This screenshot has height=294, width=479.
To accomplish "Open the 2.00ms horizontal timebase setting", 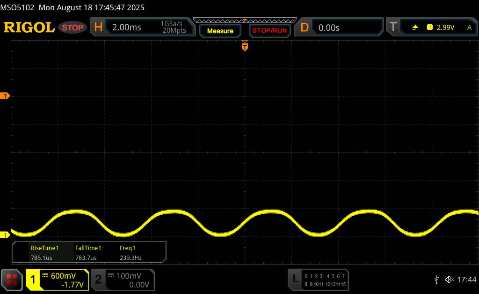I will (126, 28).
